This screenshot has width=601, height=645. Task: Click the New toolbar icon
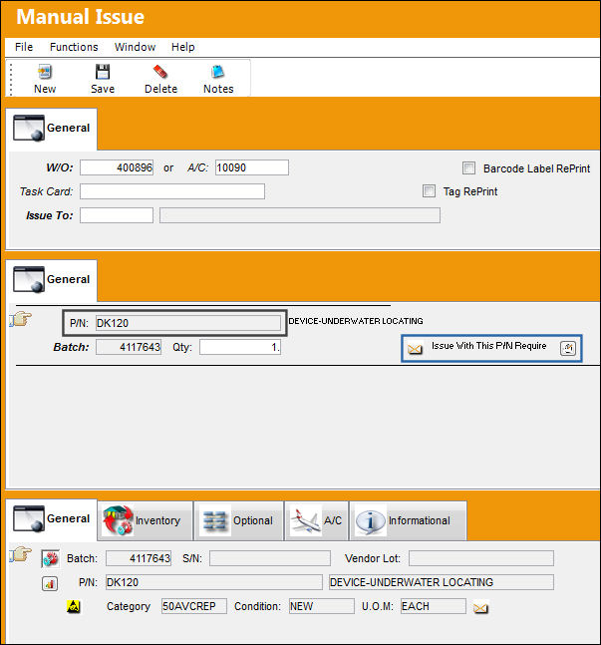pyautogui.click(x=45, y=72)
